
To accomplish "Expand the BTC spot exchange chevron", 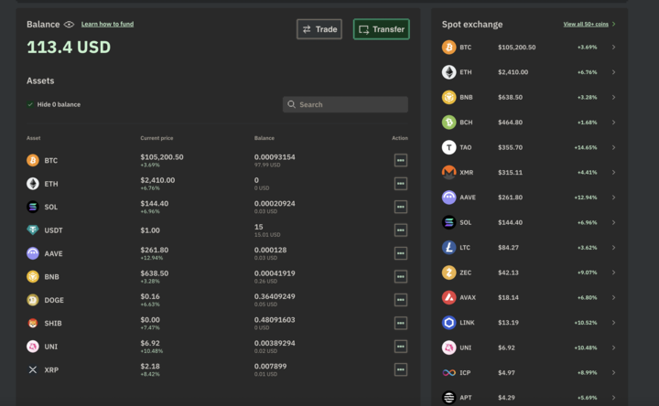I will pyautogui.click(x=613, y=47).
